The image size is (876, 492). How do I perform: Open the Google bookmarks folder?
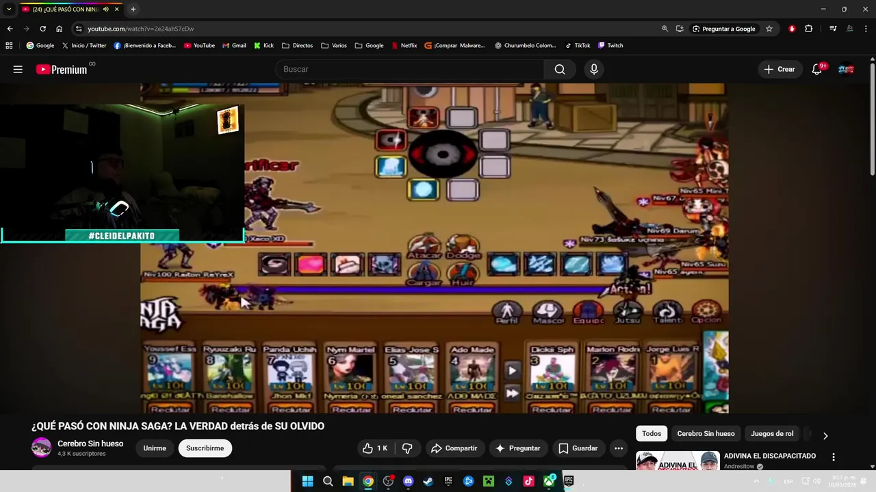click(x=369, y=46)
